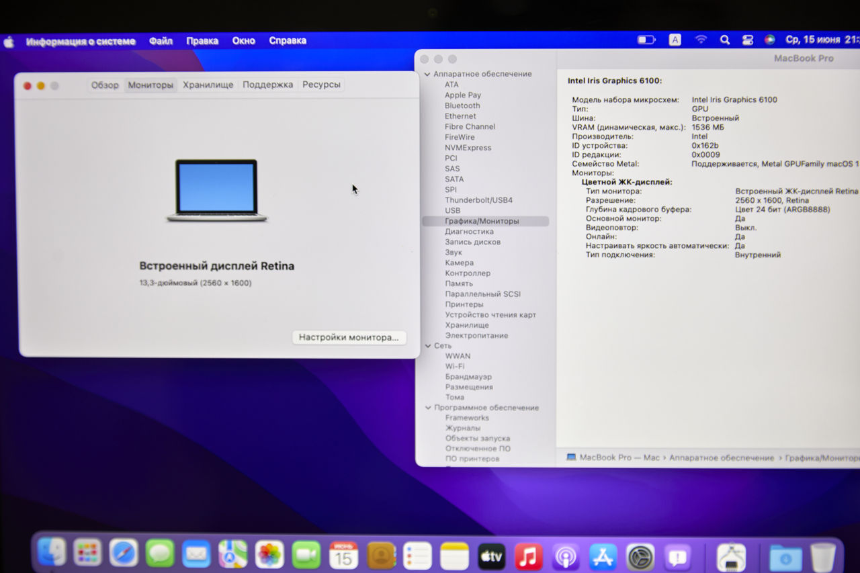Select Графика/Мониторы in sidebar

[x=485, y=221]
